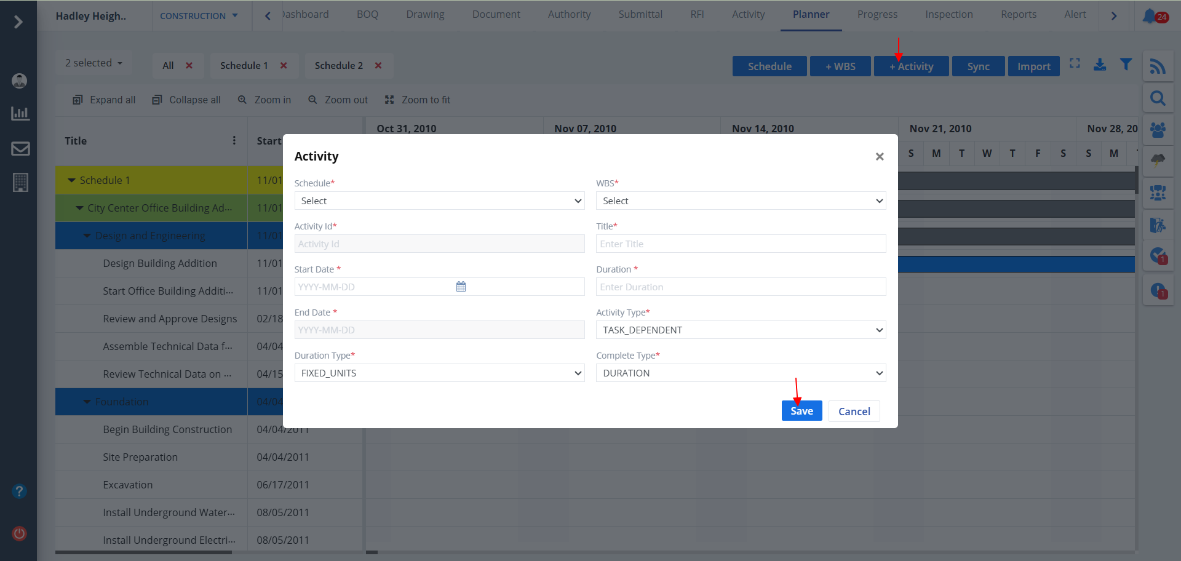The height and width of the screenshot is (561, 1181).
Task: Click the notification bell icon
Action: [1149, 15]
